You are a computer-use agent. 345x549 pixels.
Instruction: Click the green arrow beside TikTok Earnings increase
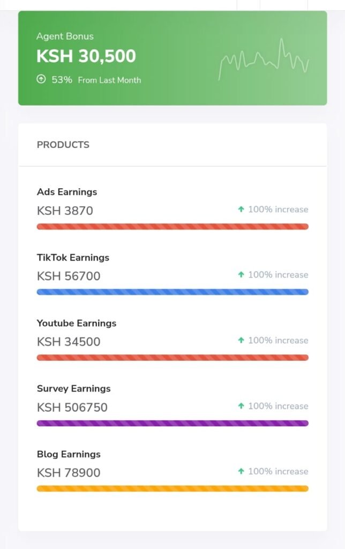click(241, 275)
